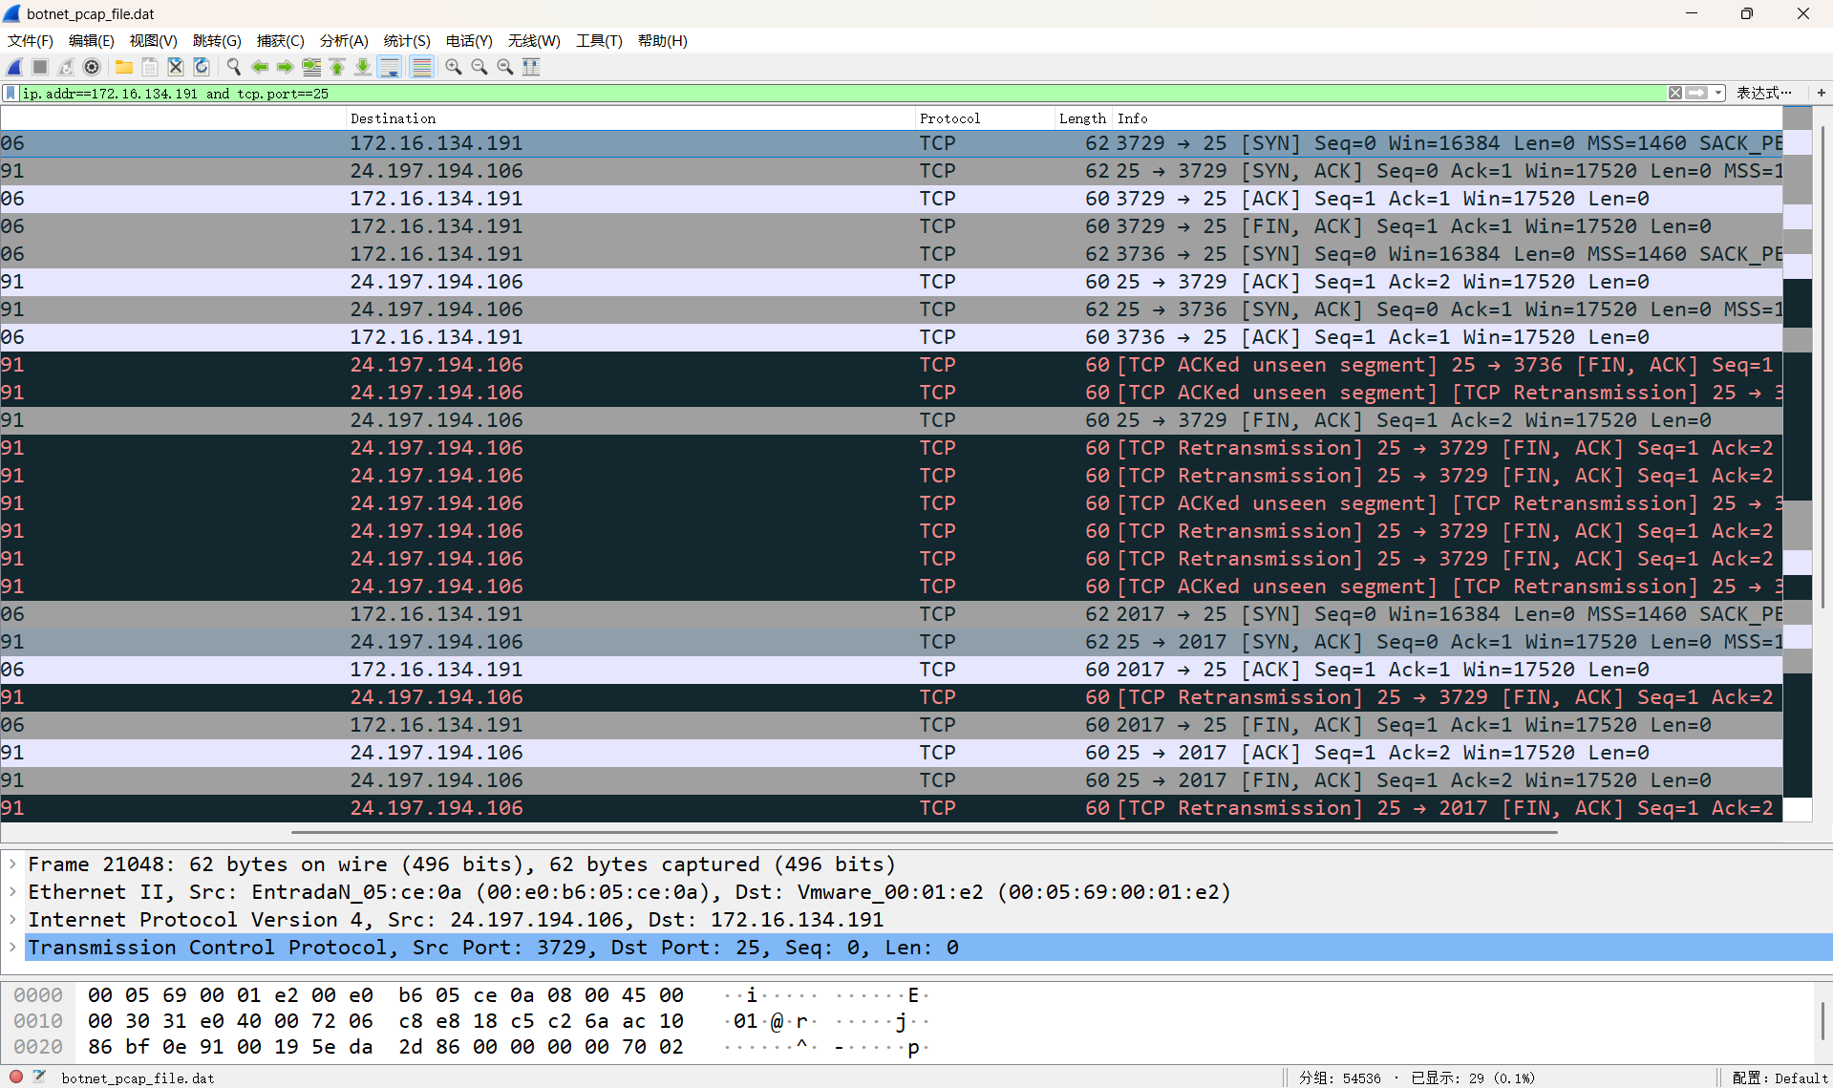The width and height of the screenshot is (1833, 1088).
Task: Sort packets by the Info column
Action: coord(1447,118)
